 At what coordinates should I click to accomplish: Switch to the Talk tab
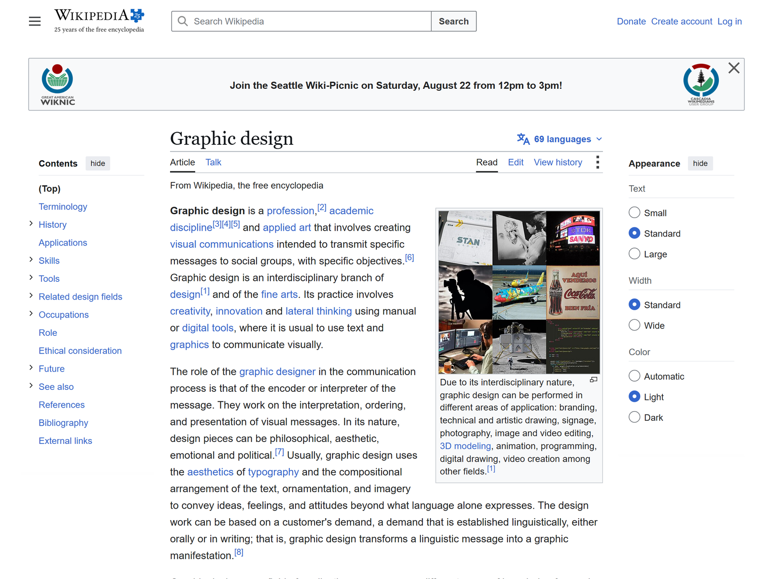pyautogui.click(x=213, y=163)
